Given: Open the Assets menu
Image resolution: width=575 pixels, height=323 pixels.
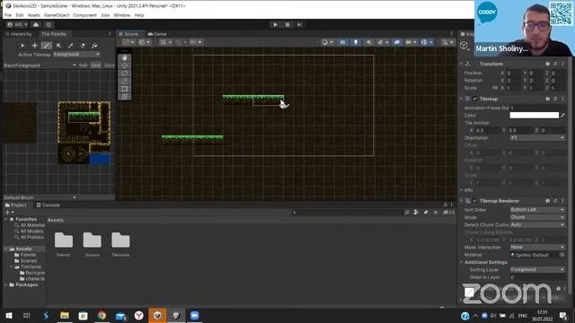Looking at the screenshot, I should point(34,15).
